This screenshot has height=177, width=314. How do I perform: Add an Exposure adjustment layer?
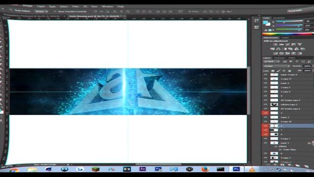(x=293, y=44)
